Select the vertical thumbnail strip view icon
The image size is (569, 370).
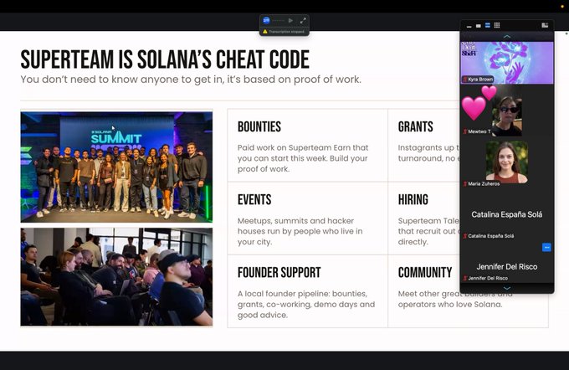[x=487, y=25]
